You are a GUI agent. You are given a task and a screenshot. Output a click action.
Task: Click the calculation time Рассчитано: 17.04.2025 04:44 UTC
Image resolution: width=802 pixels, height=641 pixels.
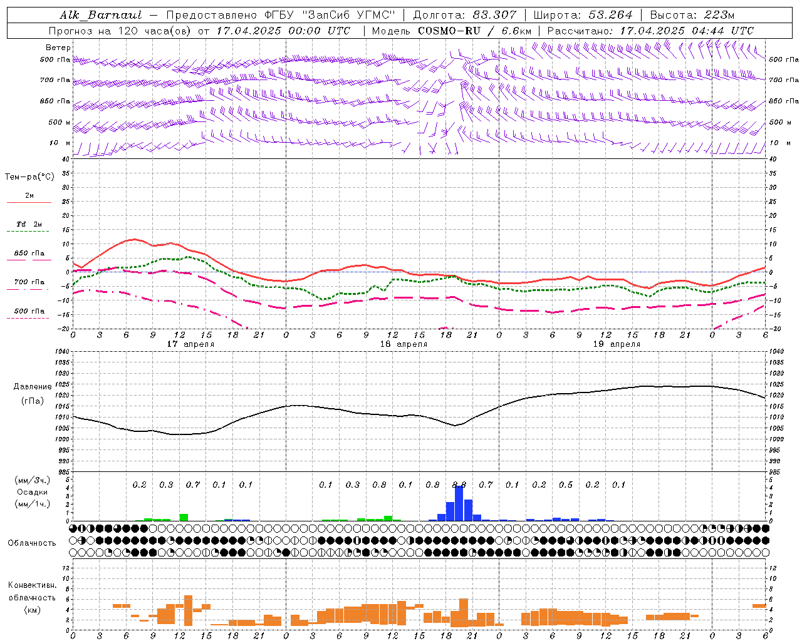[x=650, y=31]
